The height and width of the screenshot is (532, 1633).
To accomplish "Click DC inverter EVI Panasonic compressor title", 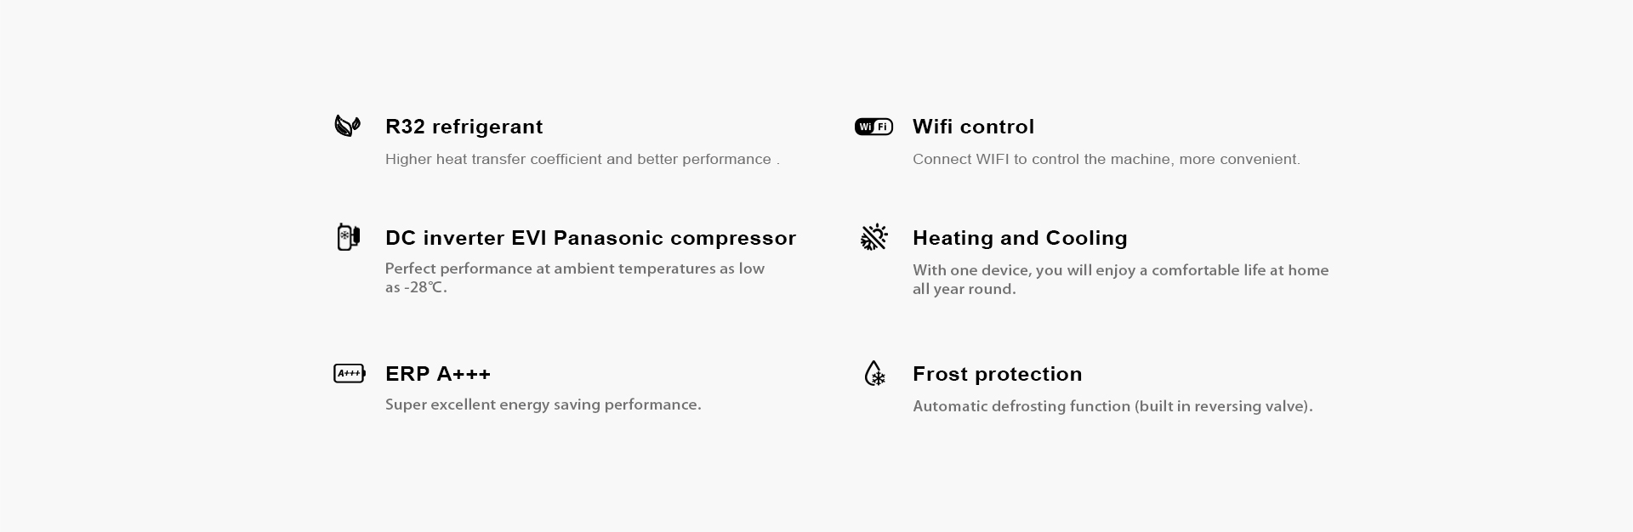I will (x=590, y=238).
